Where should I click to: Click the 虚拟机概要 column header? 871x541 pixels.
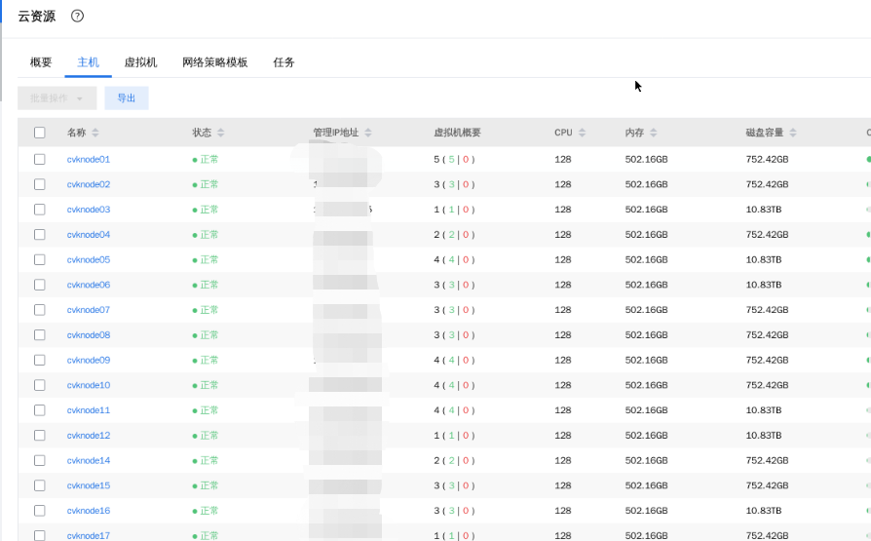(457, 133)
